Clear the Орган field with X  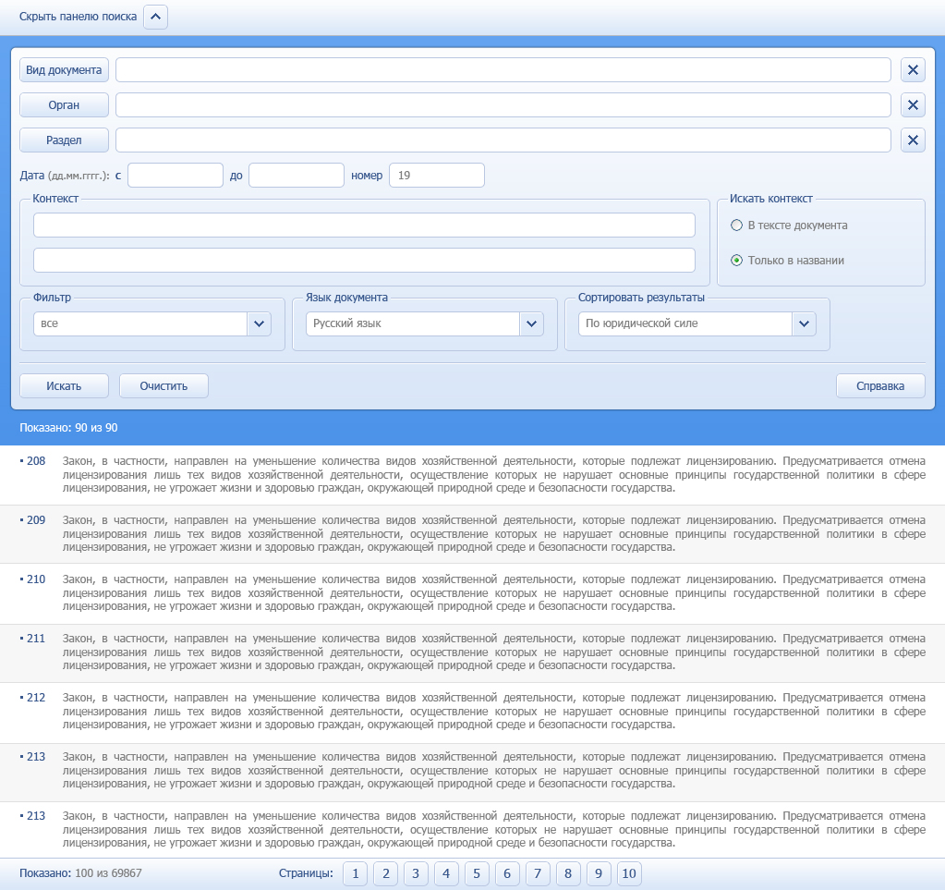coord(913,105)
